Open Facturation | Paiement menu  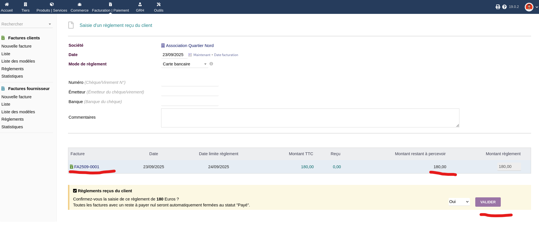click(x=110, y=7)
